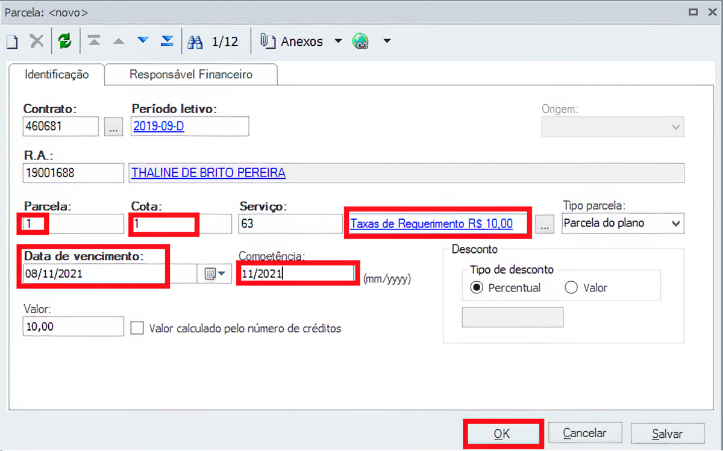Click the binoculars search icon
This screenshot has width=723, height=451.
coord(195,42)
